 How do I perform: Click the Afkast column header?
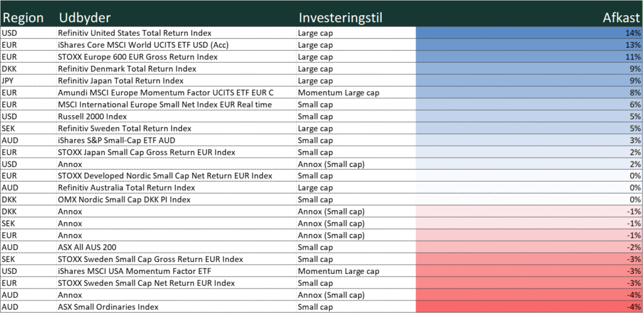coord(621,18)
